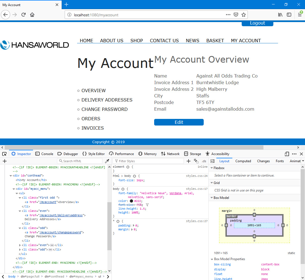305x280 pixels.
Task: Add a new CSS rule with plus icon
Action: [189, 161]
